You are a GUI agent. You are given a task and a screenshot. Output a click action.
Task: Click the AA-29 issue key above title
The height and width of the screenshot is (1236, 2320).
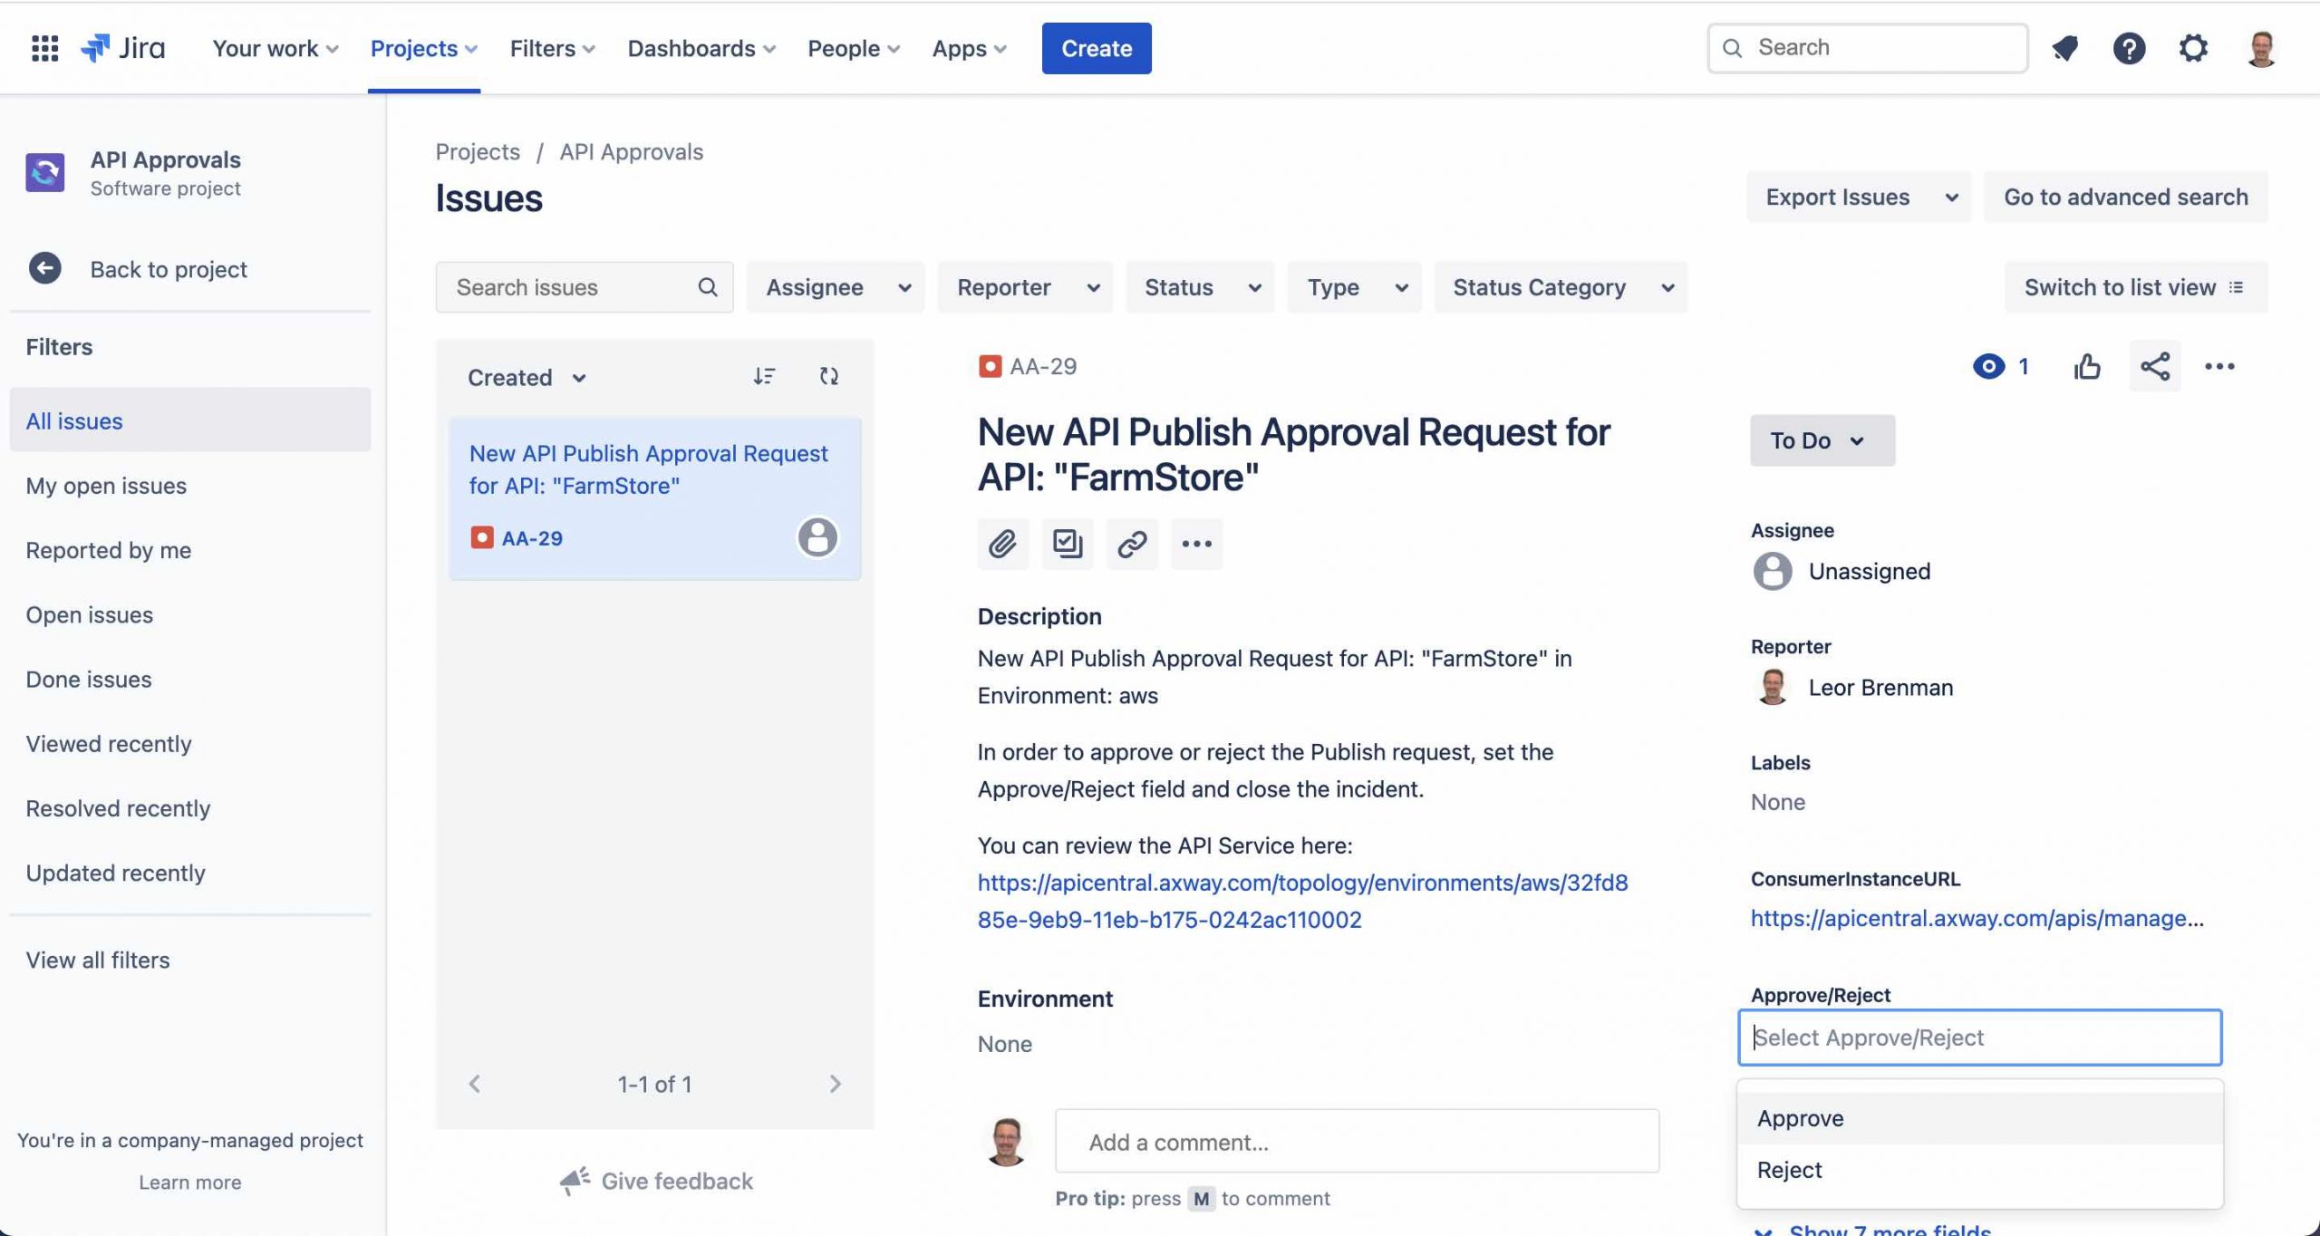pos(1043,366)
